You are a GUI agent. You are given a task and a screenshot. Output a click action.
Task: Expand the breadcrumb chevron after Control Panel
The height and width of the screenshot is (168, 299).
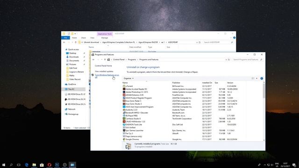coord(126,60)
